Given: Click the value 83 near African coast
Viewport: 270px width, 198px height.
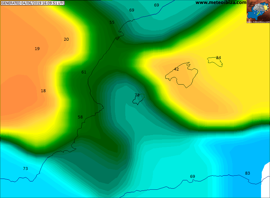Looking at the screenshot, I should pyautogui.click(x=247, y=173).
